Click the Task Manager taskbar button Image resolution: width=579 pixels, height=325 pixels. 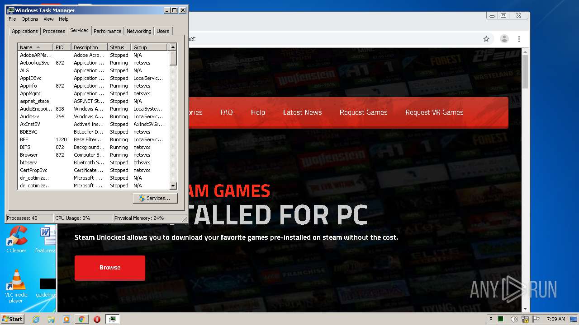[112, 319]
